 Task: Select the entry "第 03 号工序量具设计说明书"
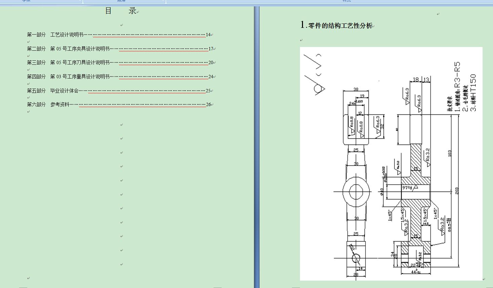80,77
